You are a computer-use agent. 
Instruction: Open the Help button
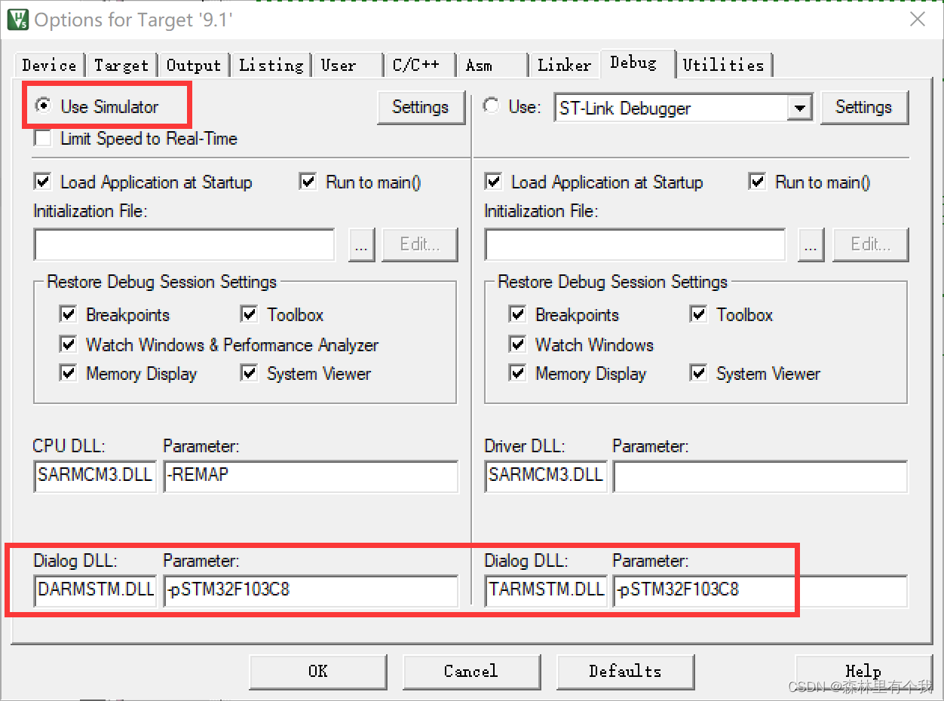pyautogui.click(x=863, y=671)
